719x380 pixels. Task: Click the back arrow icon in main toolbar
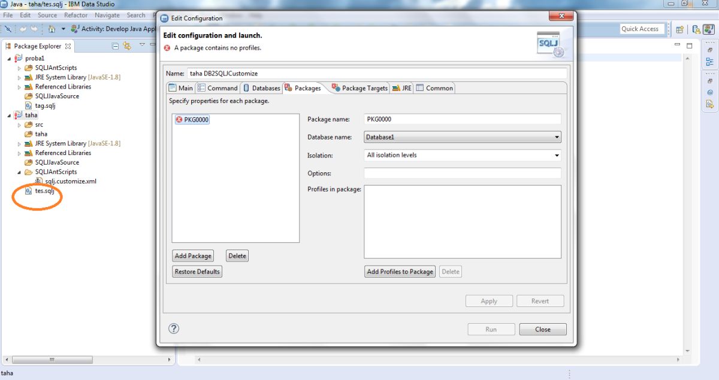click(23, 29)
